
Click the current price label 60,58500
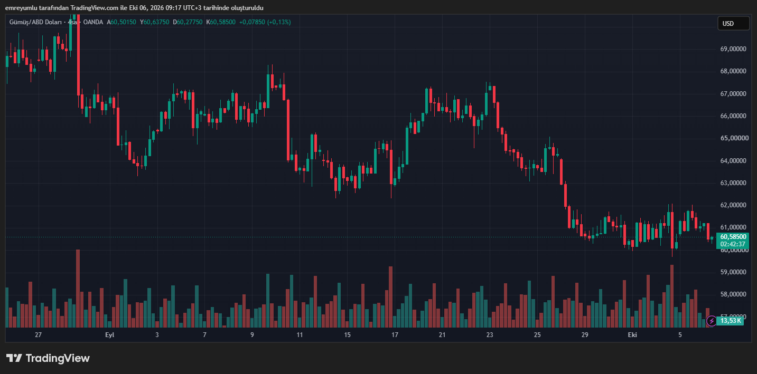tap(733, 237)
